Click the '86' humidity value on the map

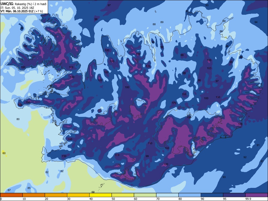(221, 31)
